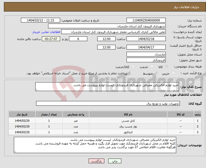Viewport: 206px width, 168px height.
Task: Click the اطلاعات کالاهای مورد نیاز heading
Action: tap(183, 95)
